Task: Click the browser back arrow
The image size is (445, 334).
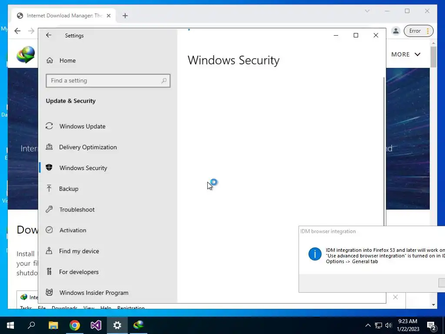Action: click(17, 31)
